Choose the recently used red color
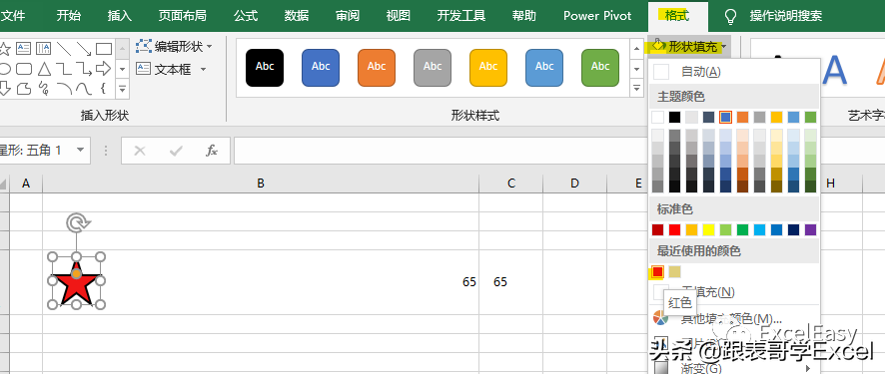This screenshot has height=374, width=885. coord(657,272)
